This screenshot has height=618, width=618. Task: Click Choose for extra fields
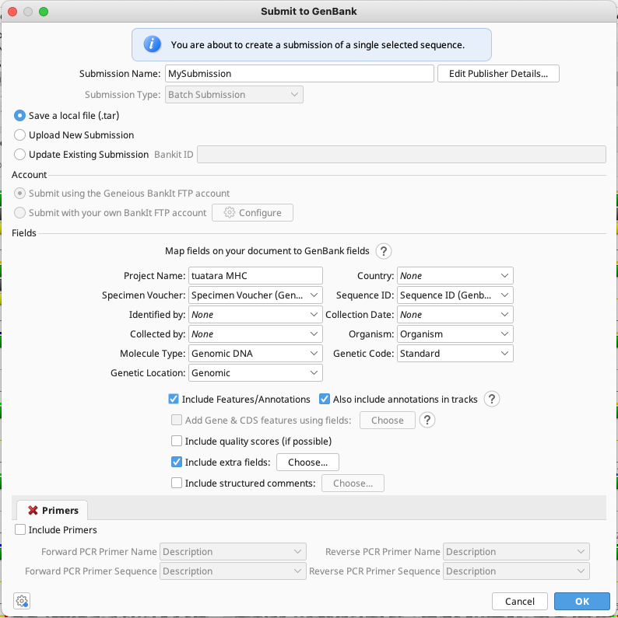pos(307,462)
